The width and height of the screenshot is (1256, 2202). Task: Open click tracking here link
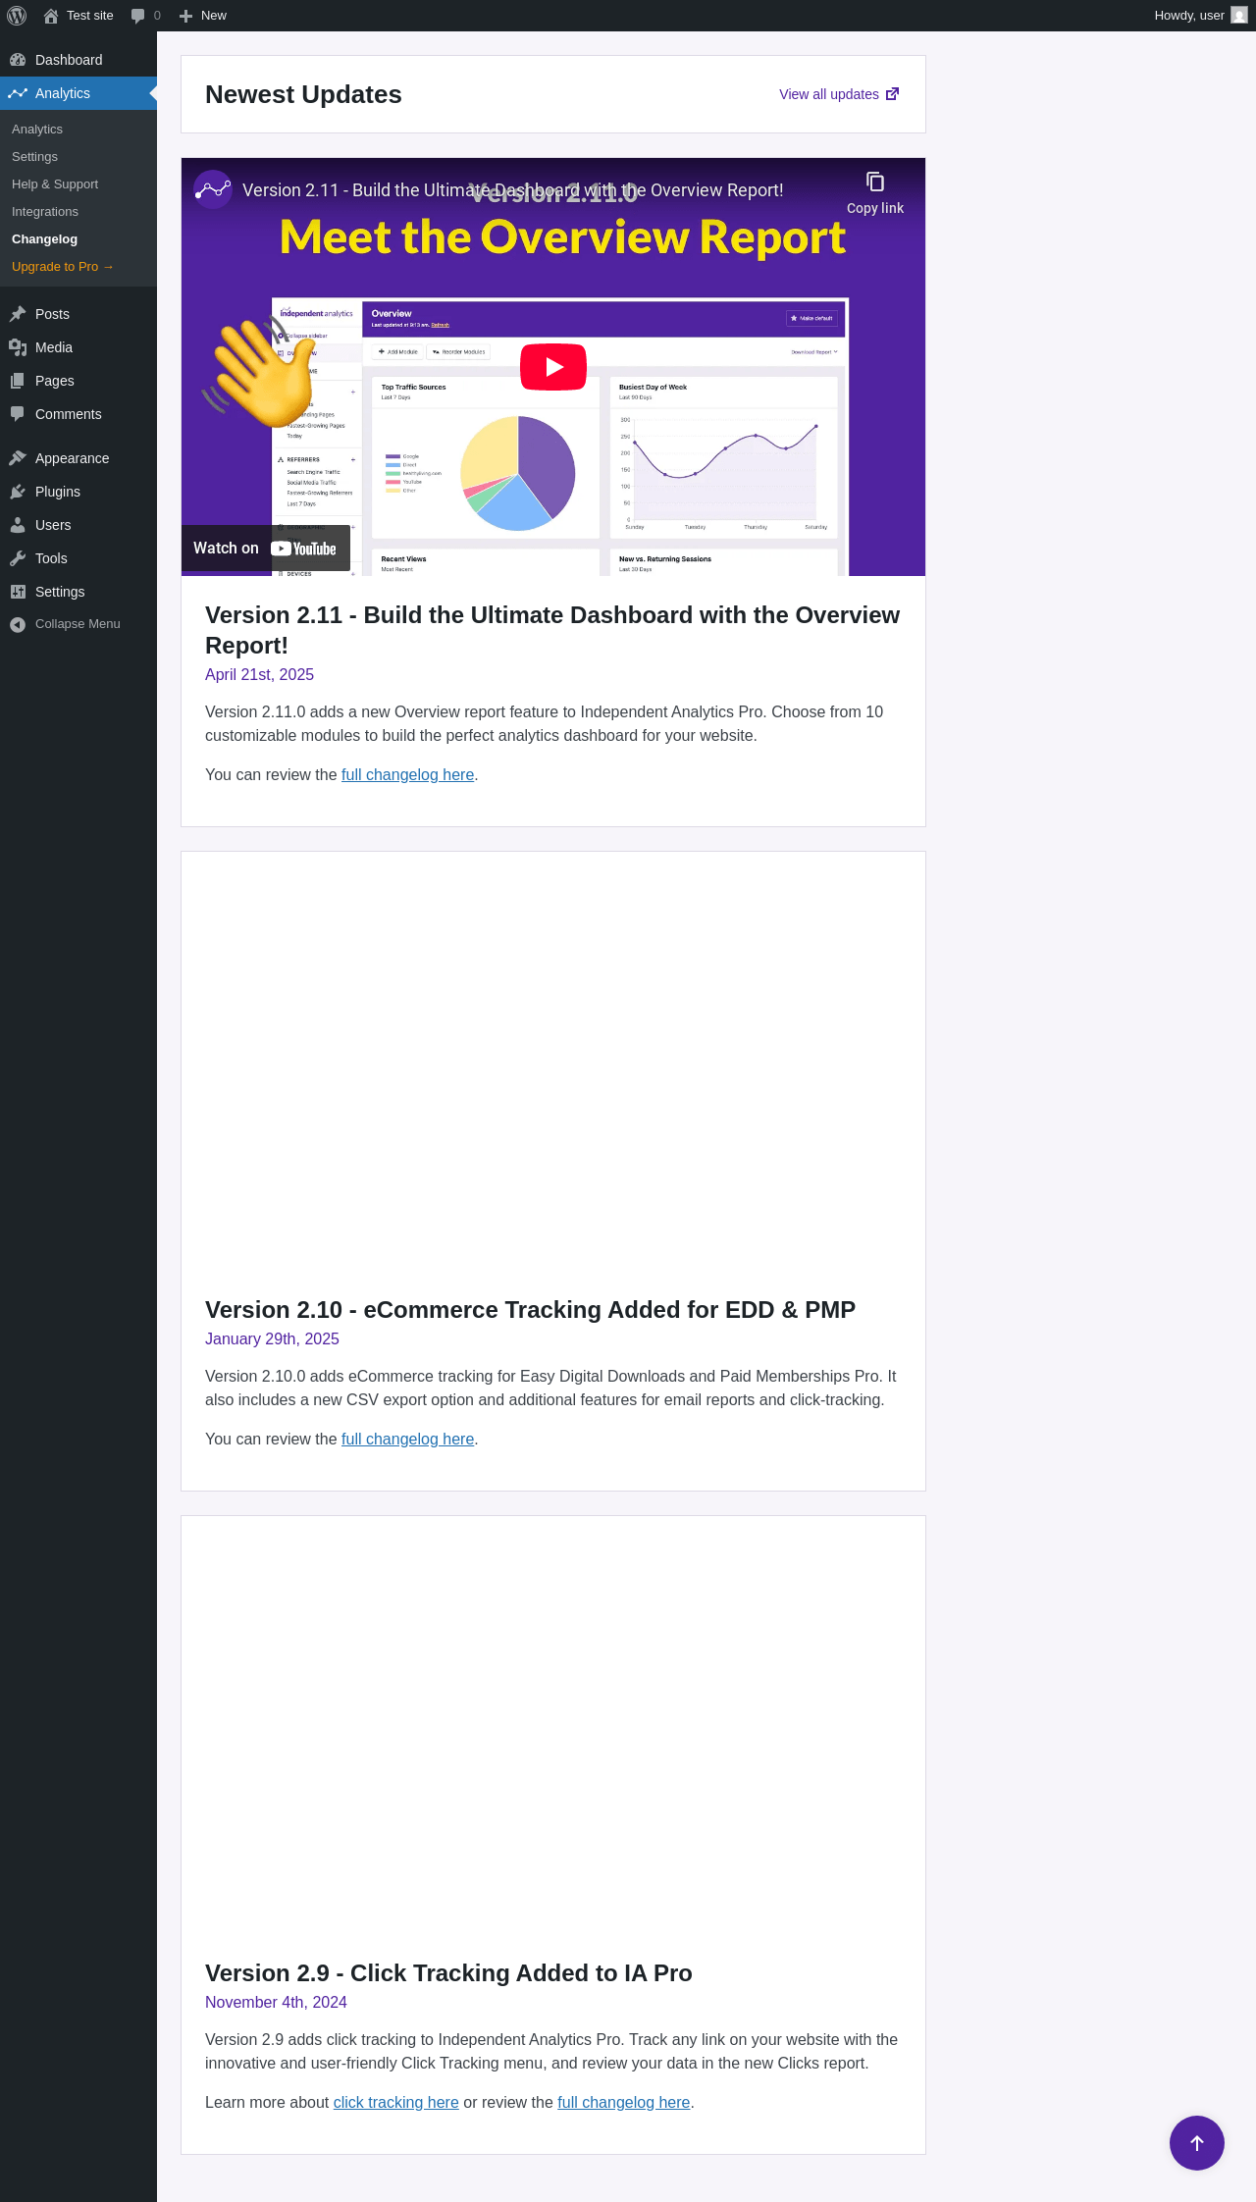click(x=396, y=2103)
